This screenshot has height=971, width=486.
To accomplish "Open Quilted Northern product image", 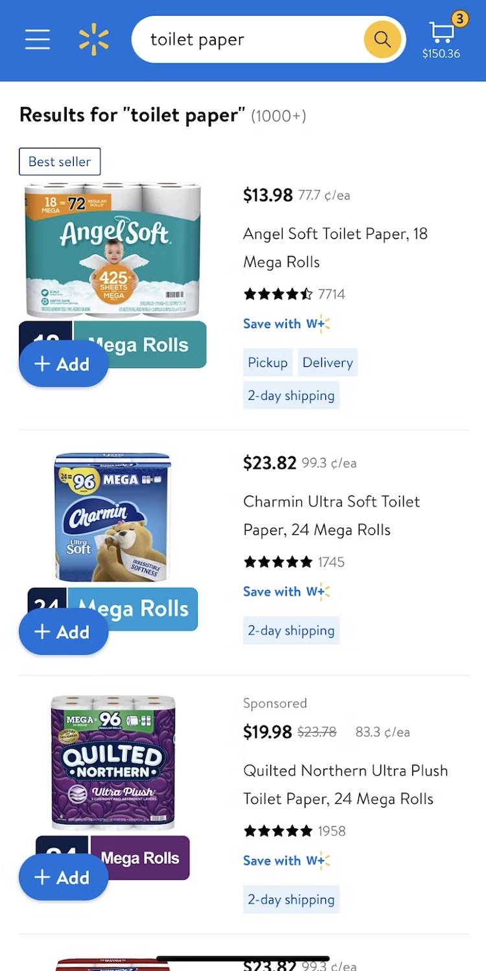I will pos(113,762).
